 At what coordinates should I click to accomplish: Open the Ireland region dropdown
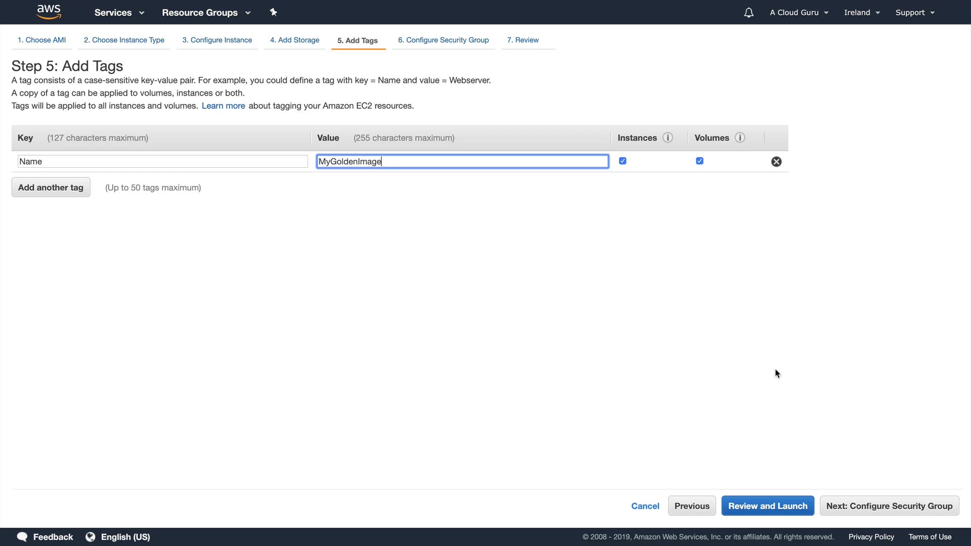coord(862,13)
